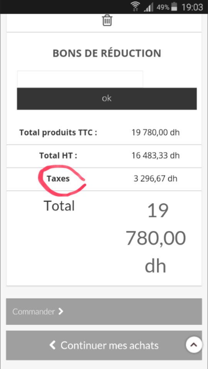Tap the Total HT label
208x369 pixels.
tap(58, 156)
